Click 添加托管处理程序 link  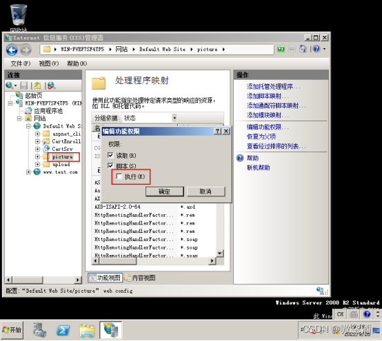pyautogui.click(x=273, y=86)
